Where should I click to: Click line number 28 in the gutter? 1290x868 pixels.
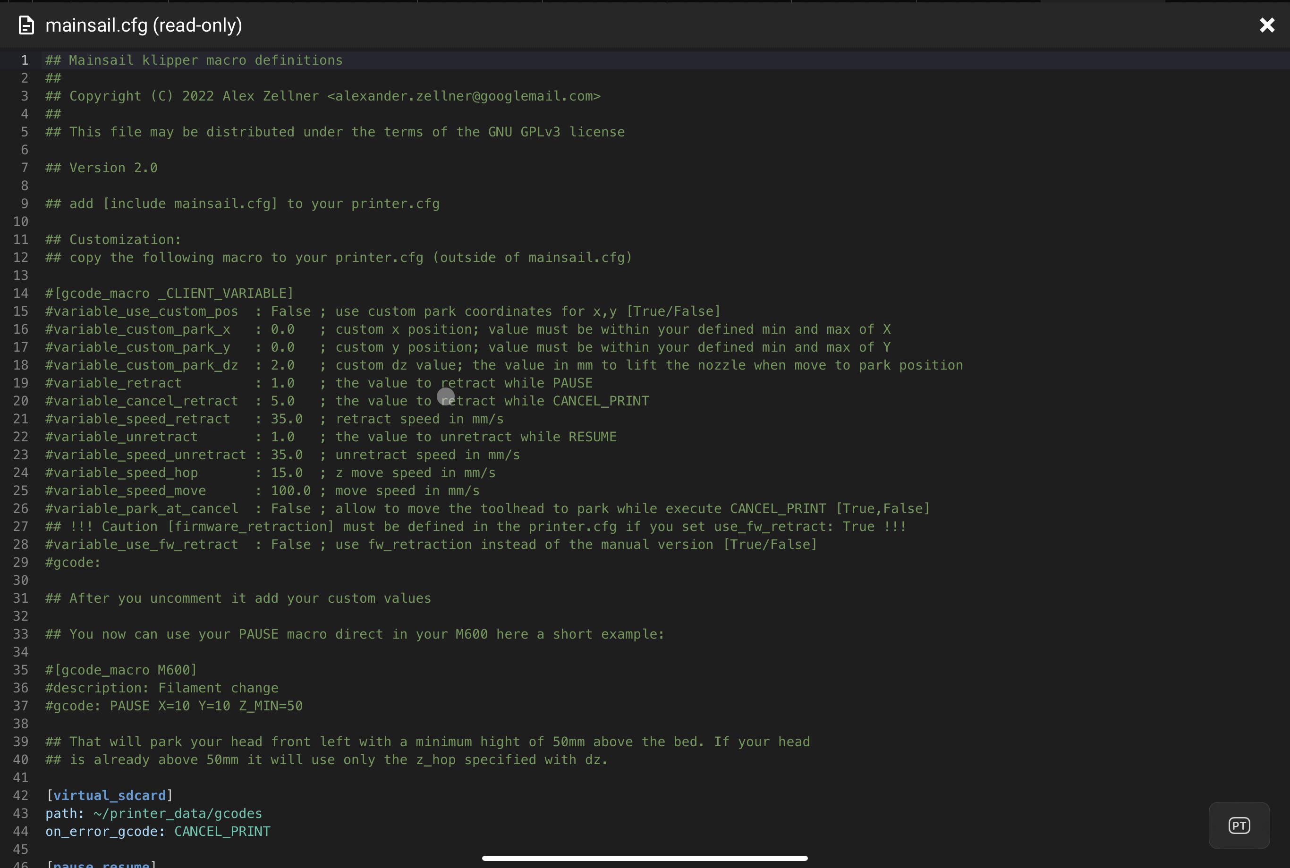[x=20, y=544]
